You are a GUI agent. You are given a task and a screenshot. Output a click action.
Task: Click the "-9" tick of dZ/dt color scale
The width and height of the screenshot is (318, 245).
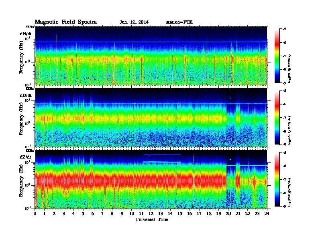click(x=284, y=206)
